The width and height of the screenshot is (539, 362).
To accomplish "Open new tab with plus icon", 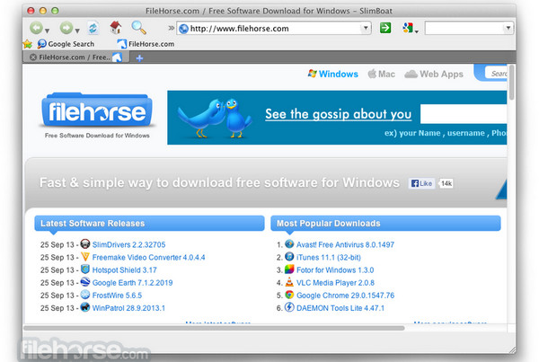I will tap(139, 58).
